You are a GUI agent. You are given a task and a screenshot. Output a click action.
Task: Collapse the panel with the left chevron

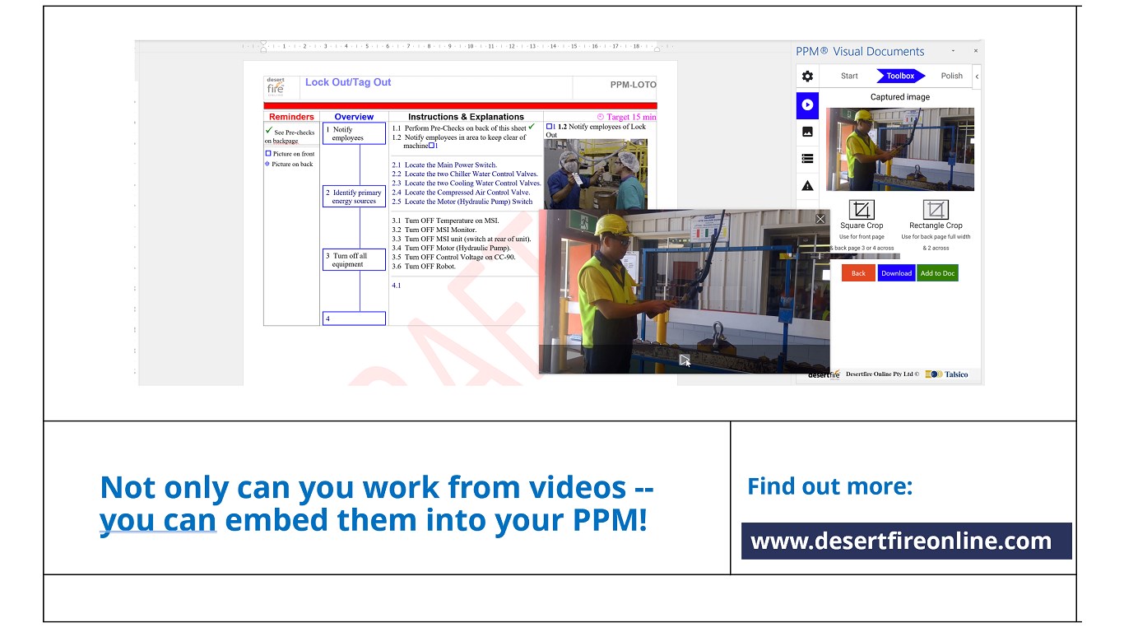(977, 77)
